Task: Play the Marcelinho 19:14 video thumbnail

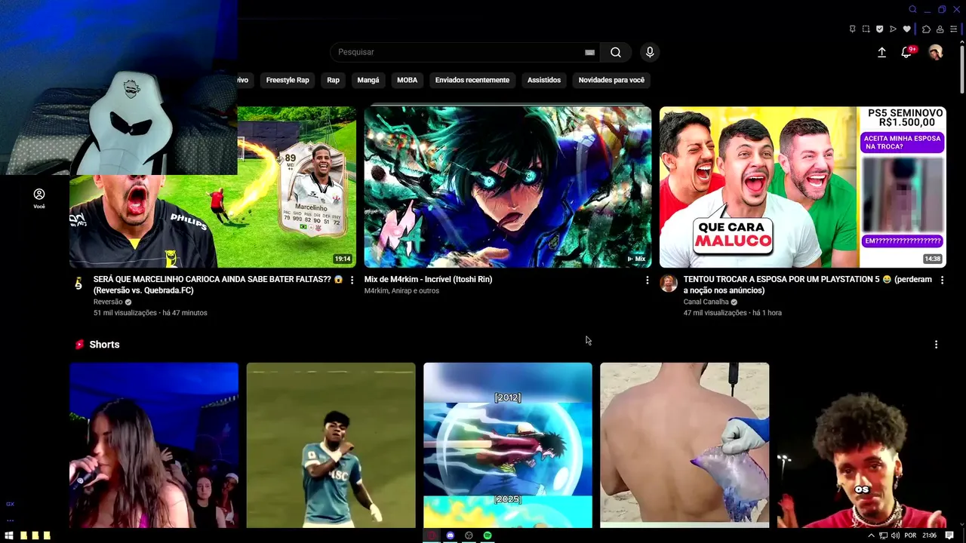Action: click(213, 187)
